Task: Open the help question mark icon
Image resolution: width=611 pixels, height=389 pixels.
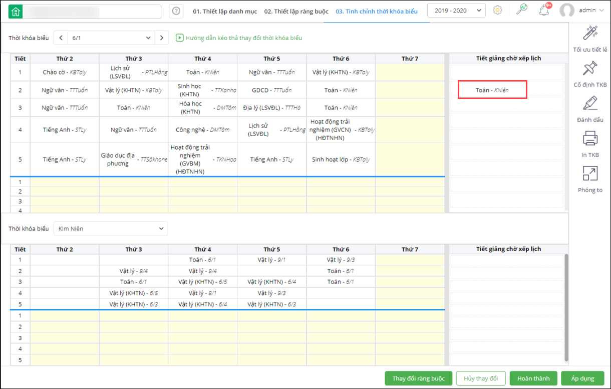Action: (176, 11)
